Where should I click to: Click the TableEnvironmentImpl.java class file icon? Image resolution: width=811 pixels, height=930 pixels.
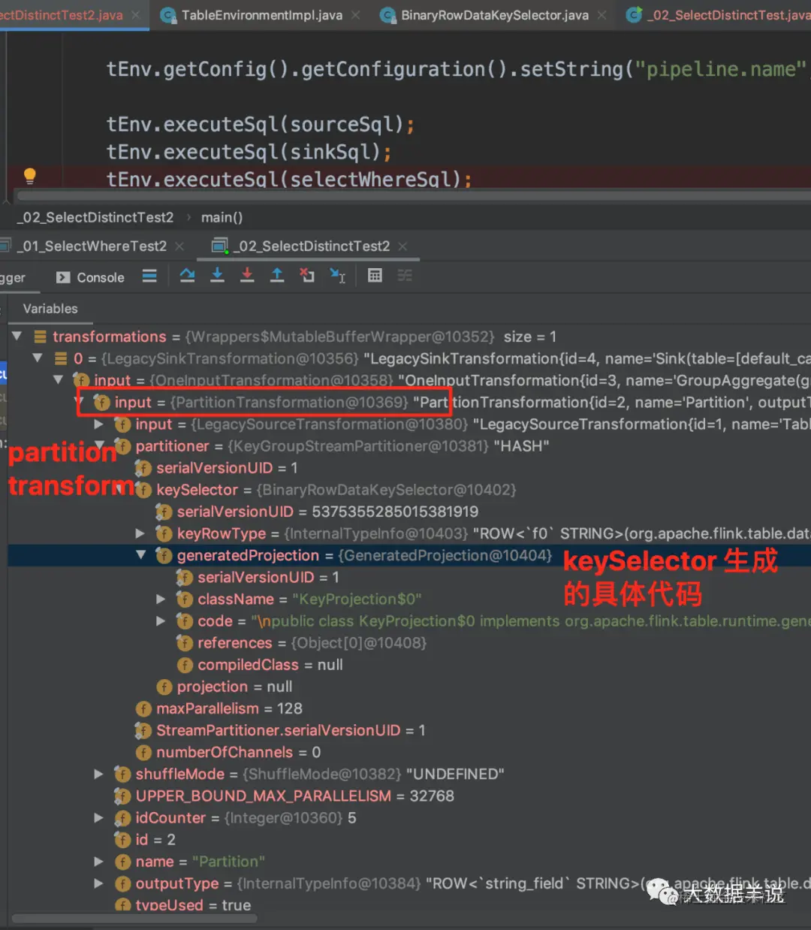click(169, 15)
